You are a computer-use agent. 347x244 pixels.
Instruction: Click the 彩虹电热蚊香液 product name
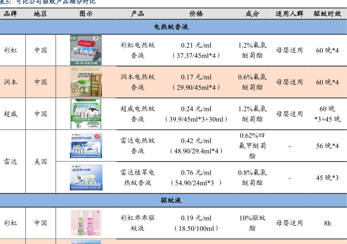138,50
